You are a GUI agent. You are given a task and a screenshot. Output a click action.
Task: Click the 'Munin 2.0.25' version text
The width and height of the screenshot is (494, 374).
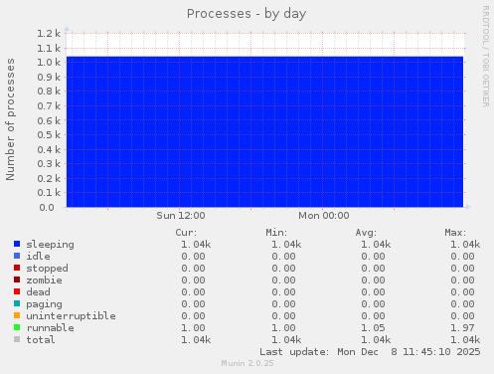tap(247, 363)
